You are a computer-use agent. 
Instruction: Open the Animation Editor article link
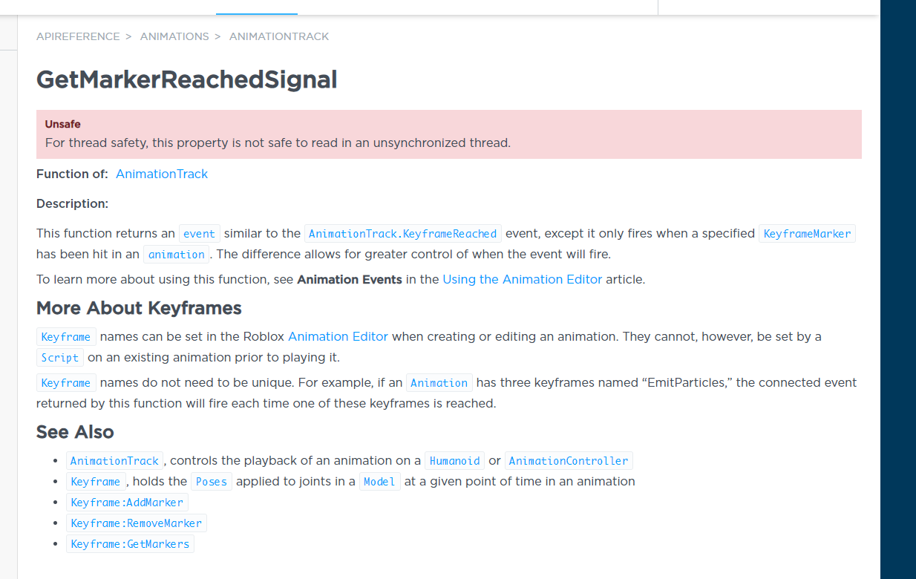(x=338, y=336)
